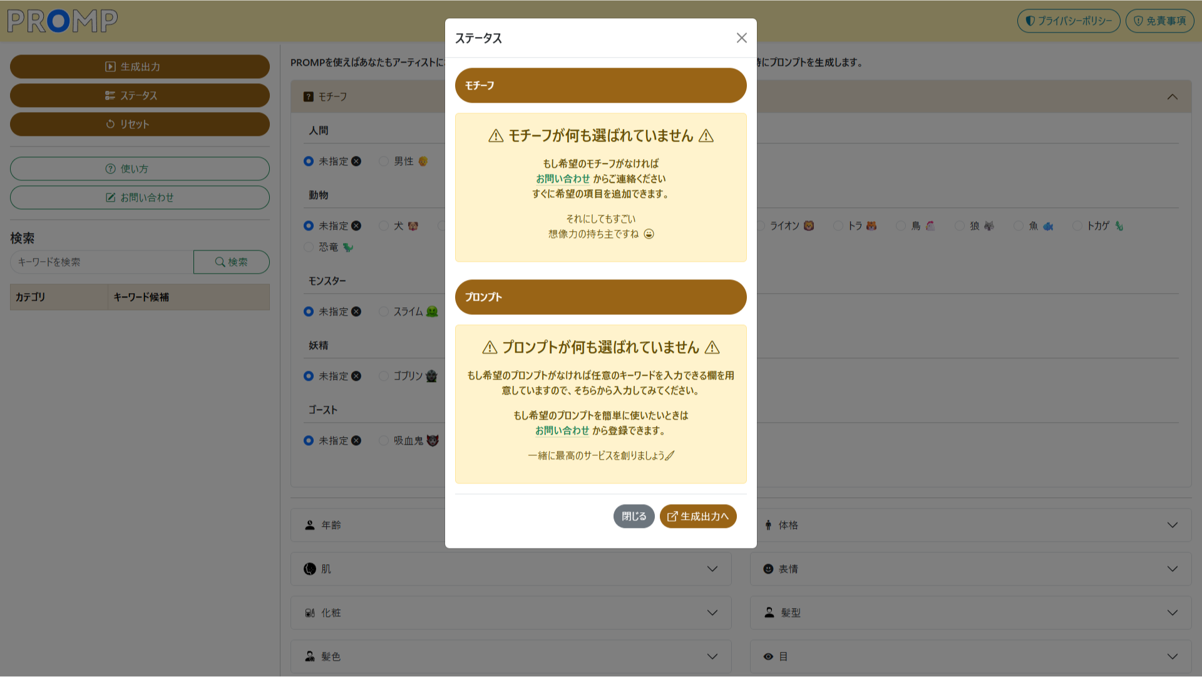
Task: Expand the 化粧 section chevron
Action: [712, 613]
